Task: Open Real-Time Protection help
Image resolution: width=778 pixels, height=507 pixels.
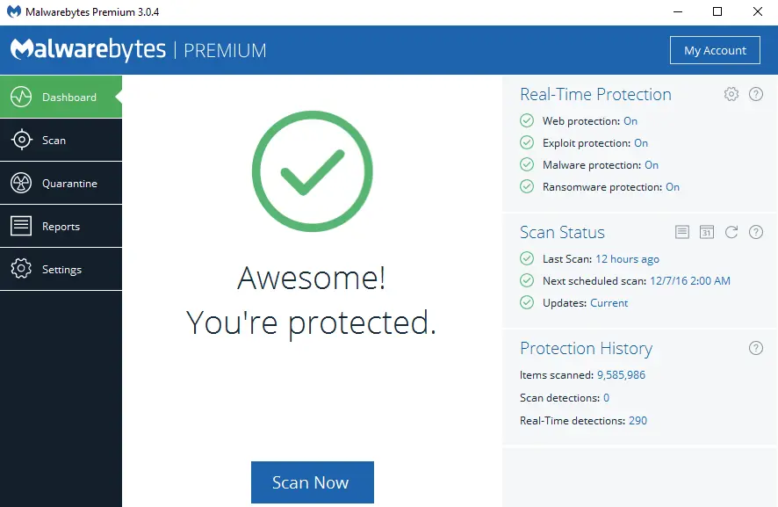Action: point(756,94)
